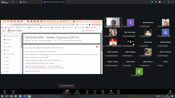Click the circle icon on screen share tab

pyautogui.click(x=64, y=2)
